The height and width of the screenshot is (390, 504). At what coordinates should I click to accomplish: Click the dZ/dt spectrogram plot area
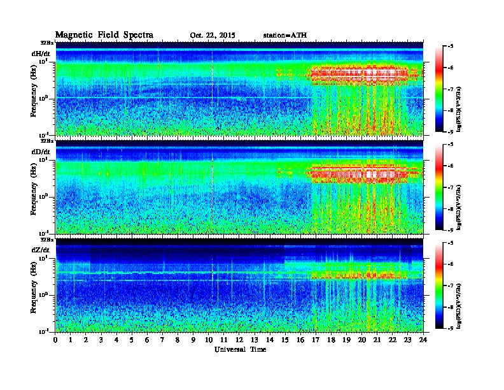[239, 285]
